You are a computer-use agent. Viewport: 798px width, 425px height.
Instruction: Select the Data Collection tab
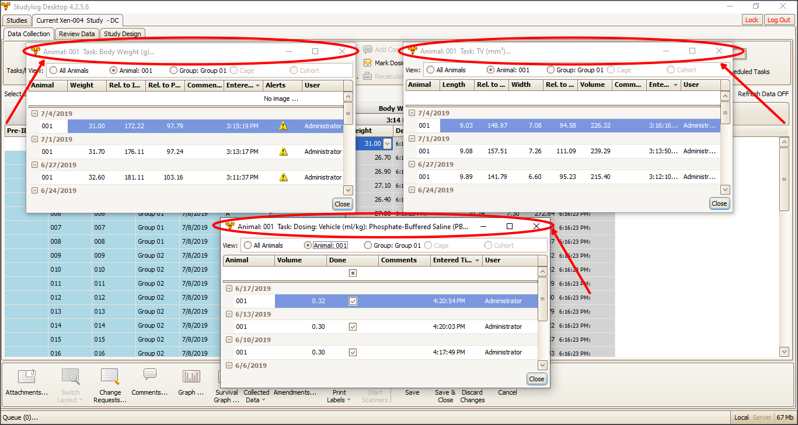pyautogui.click(x=29, y=34)
